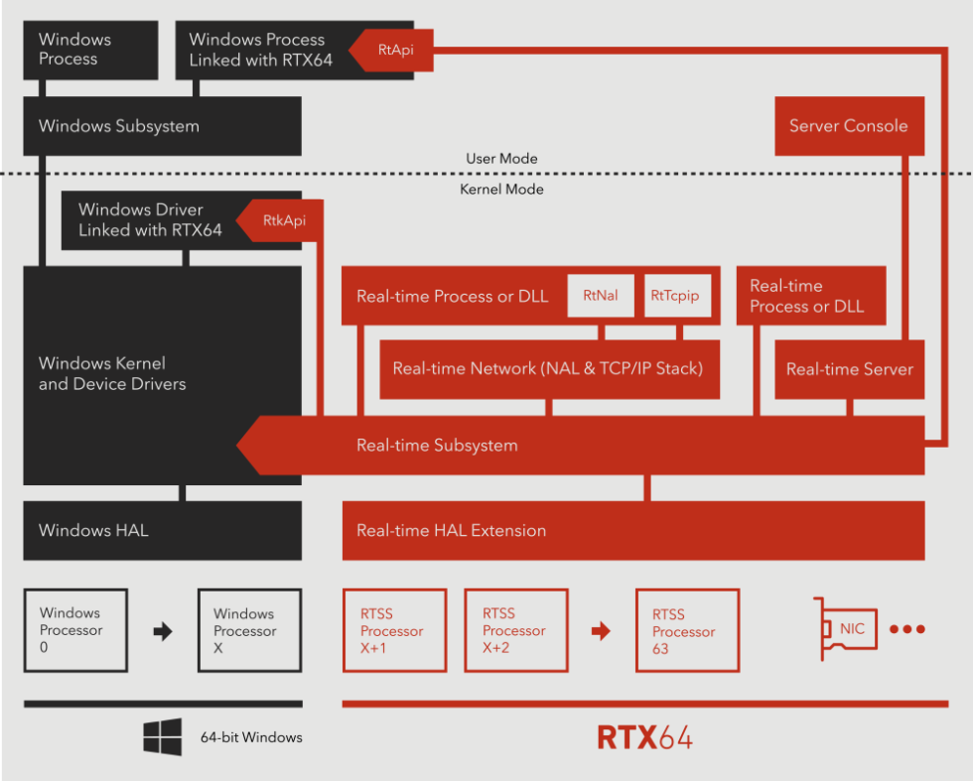
Task: Click the red arrow before RTSS Processor 63
Action: pyautogui.click(x=601, y=629)
